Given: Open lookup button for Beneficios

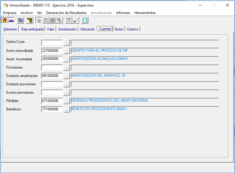Looking at the screenshot, I should click(67, 109).
